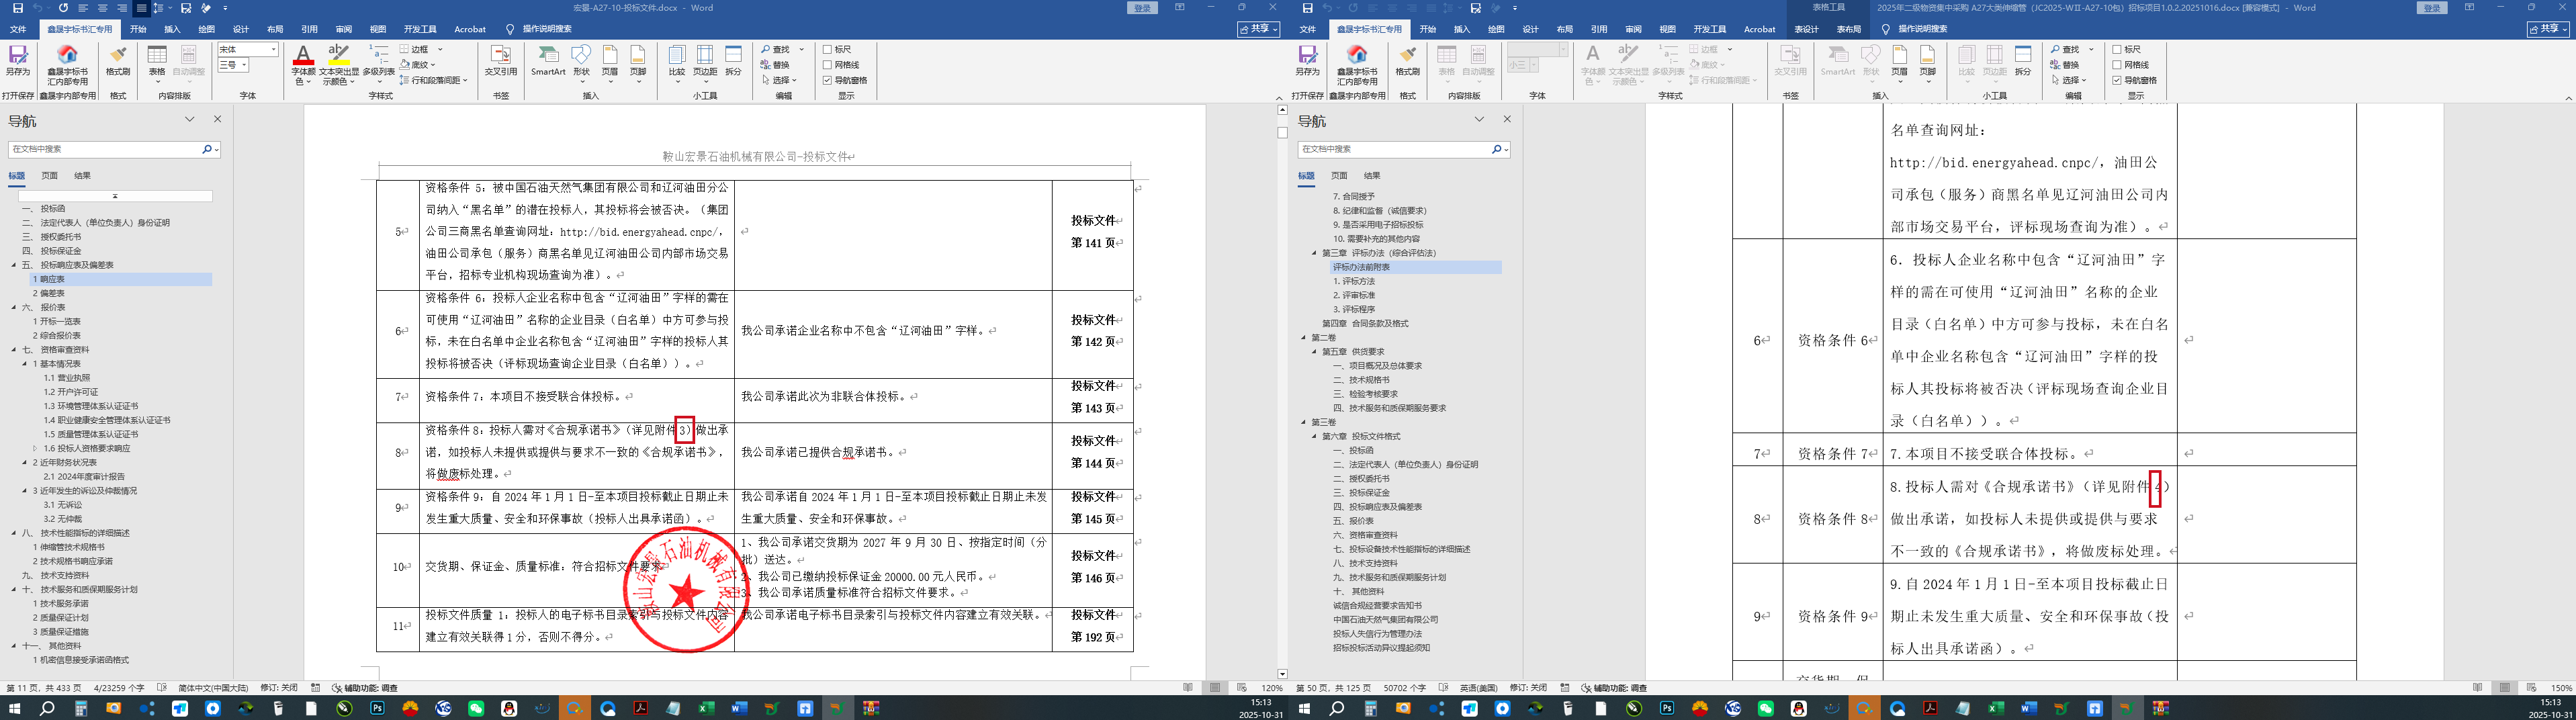Screen dimensions: 2576x720
Task: Click 共享 share button in left window
Action: [1258, 29]
